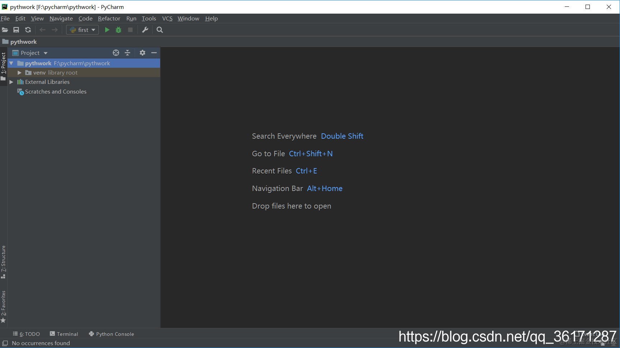
Task: Expand the venv folder arrow
Action: point(20,73)
